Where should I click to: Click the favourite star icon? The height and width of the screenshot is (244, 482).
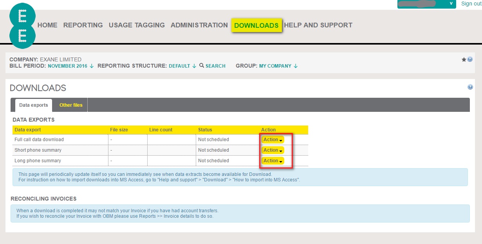(x=464, y=59)
